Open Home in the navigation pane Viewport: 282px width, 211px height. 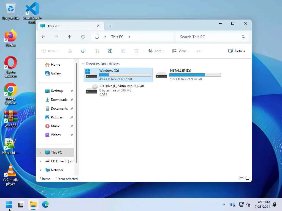click(55, 65)
